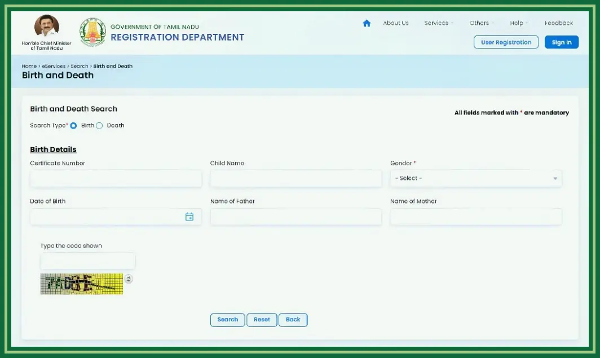Click the Chief Minister portrait photo

pyautogui.click(x=47, y=26)
